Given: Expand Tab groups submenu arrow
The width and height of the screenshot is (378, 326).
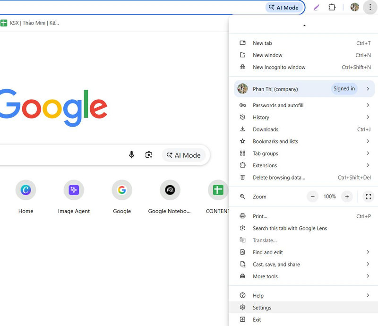Looking at the screenshot, I should click(368, 154).
